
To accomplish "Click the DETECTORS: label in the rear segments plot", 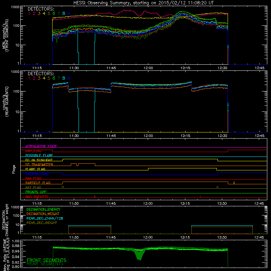I will pos(41,74).
